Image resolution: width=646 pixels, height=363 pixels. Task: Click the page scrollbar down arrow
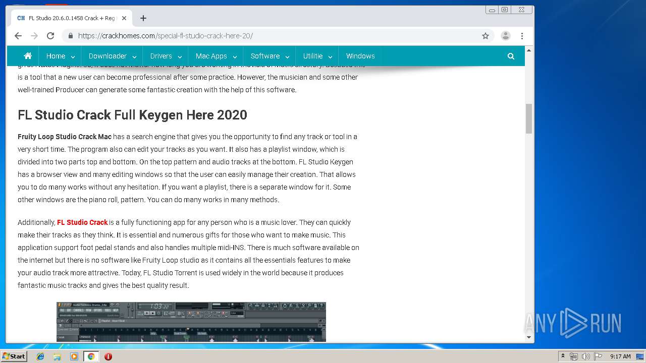[x=529, y=337]
